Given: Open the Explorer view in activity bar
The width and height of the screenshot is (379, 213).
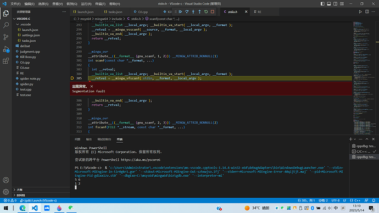Looking at the screenshot, I should [6, 13].
